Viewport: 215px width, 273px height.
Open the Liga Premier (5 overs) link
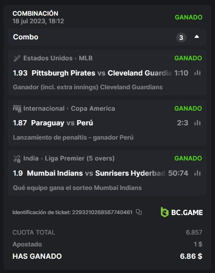coord(80,159)
